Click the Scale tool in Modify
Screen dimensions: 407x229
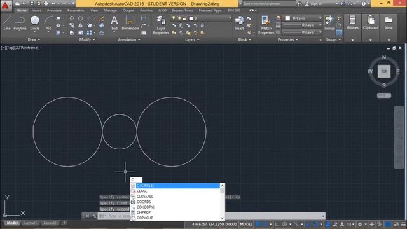[x=81, y=32]
